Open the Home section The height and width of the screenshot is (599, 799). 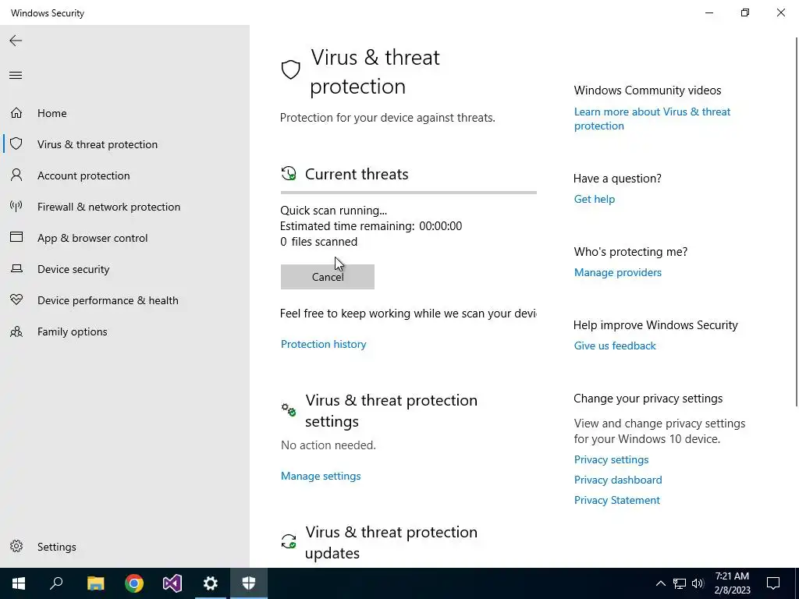click(52, 113)
